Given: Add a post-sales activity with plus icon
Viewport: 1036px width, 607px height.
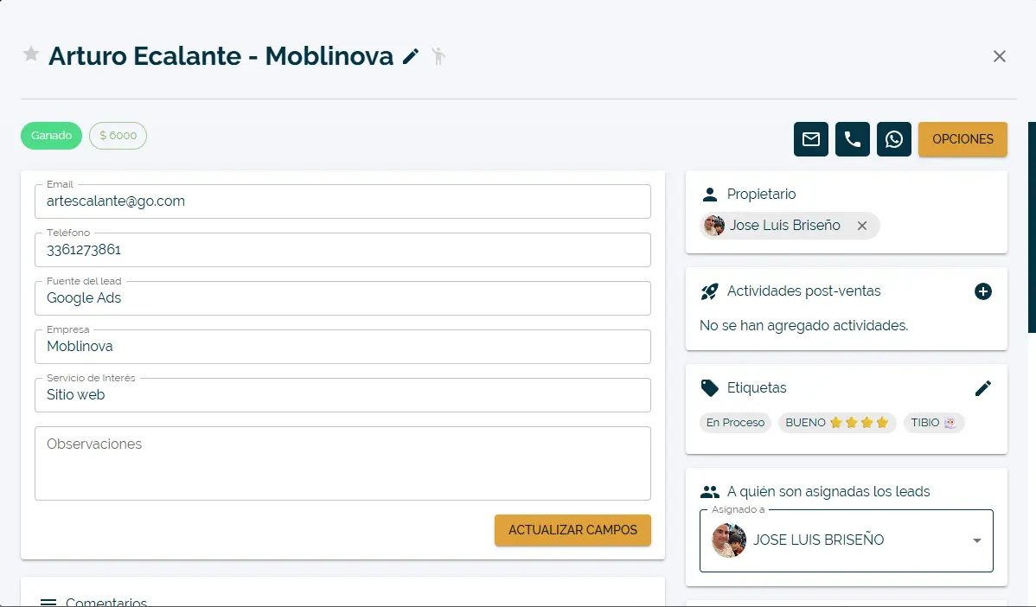Looking at the screenshot, I should click(x=982, y=291).
